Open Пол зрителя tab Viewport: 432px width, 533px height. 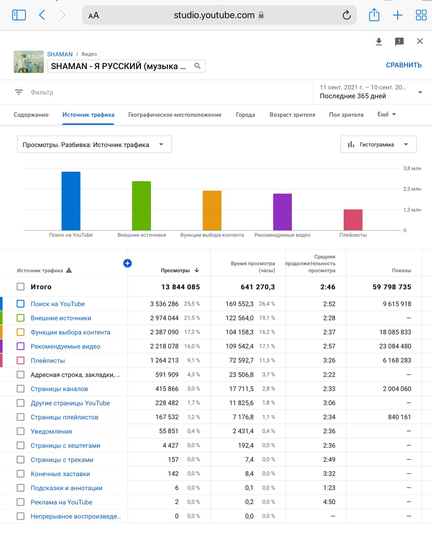(x=346, y=115)
